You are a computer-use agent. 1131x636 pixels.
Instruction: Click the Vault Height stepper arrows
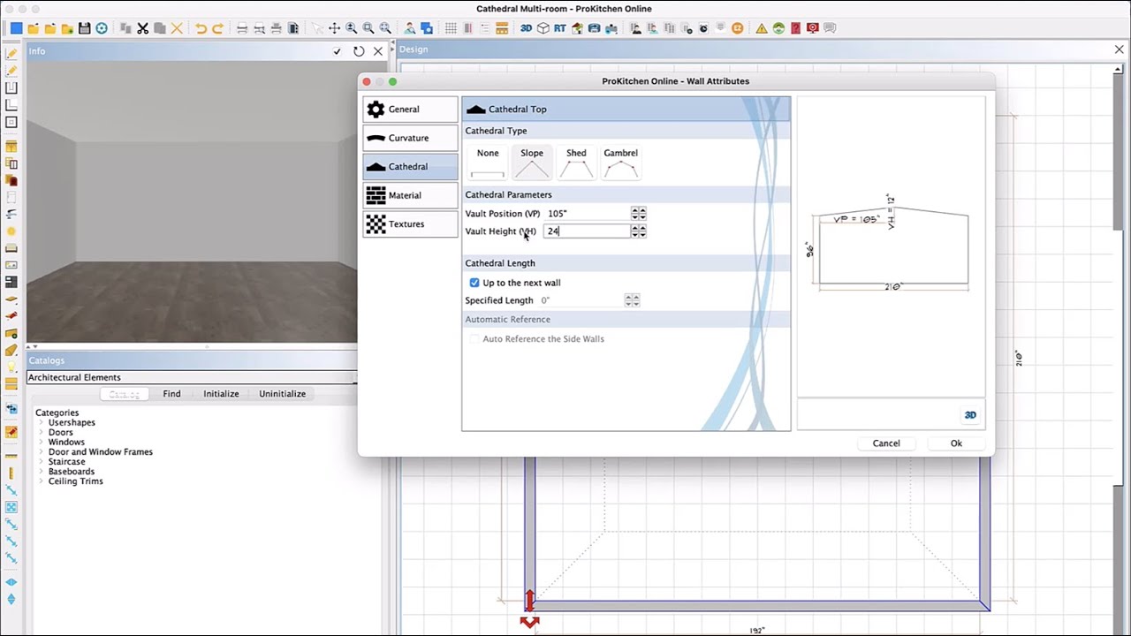point(639,231)
